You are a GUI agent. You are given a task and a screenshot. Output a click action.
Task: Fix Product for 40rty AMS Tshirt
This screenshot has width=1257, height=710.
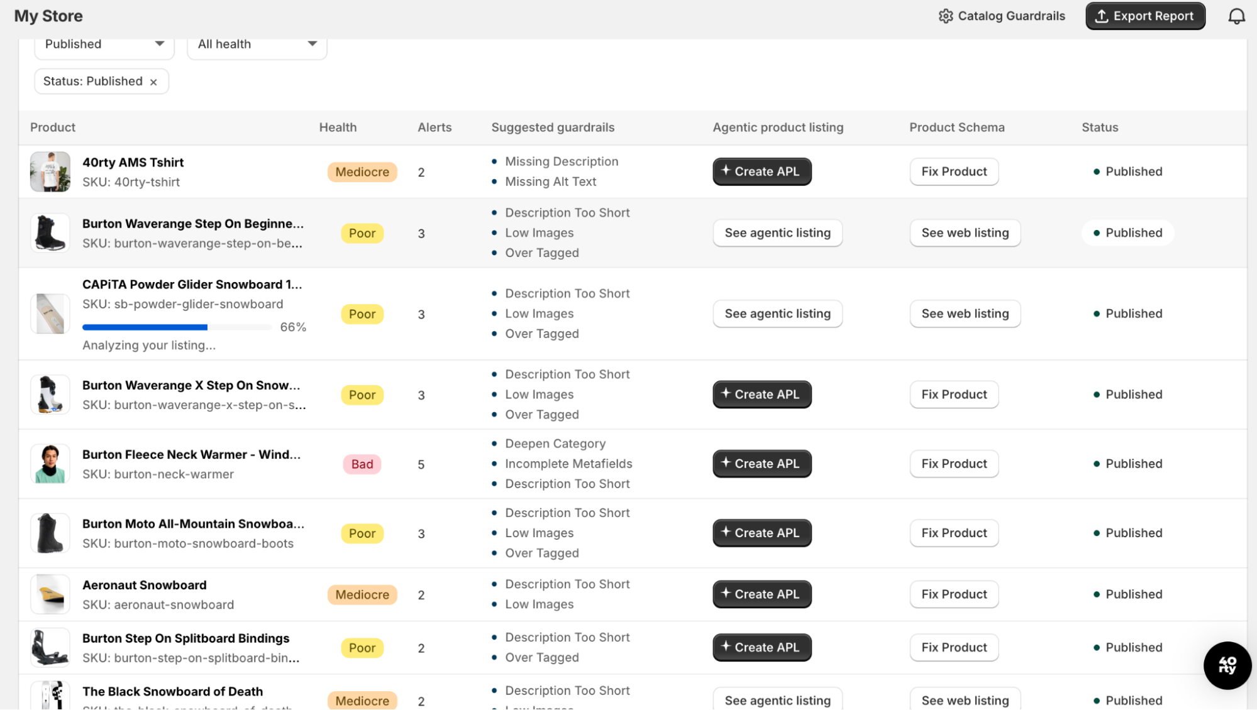click(954, 172)
